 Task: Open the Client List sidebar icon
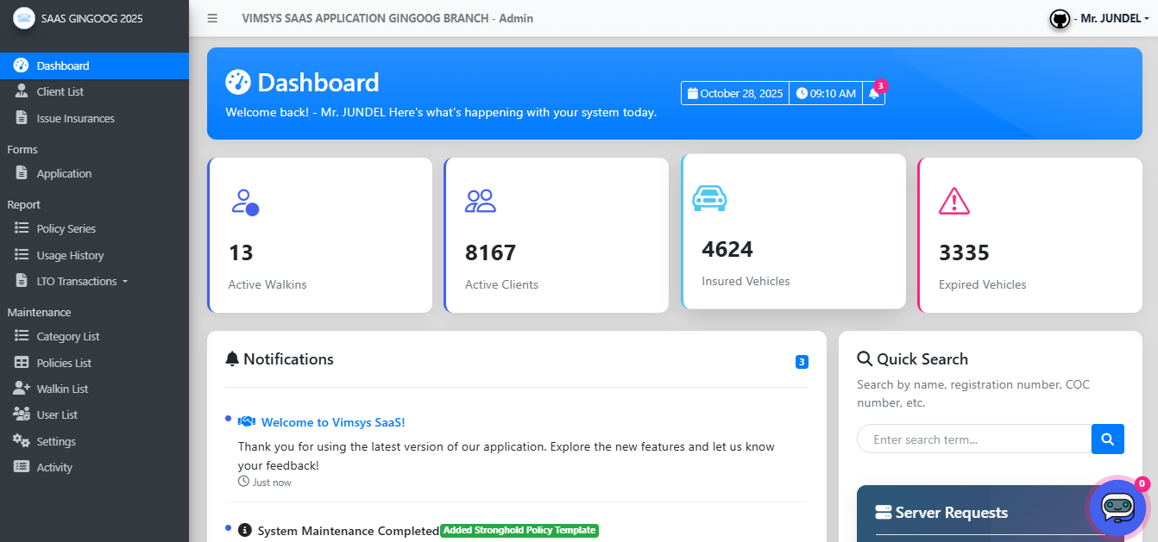click(22, 90)
